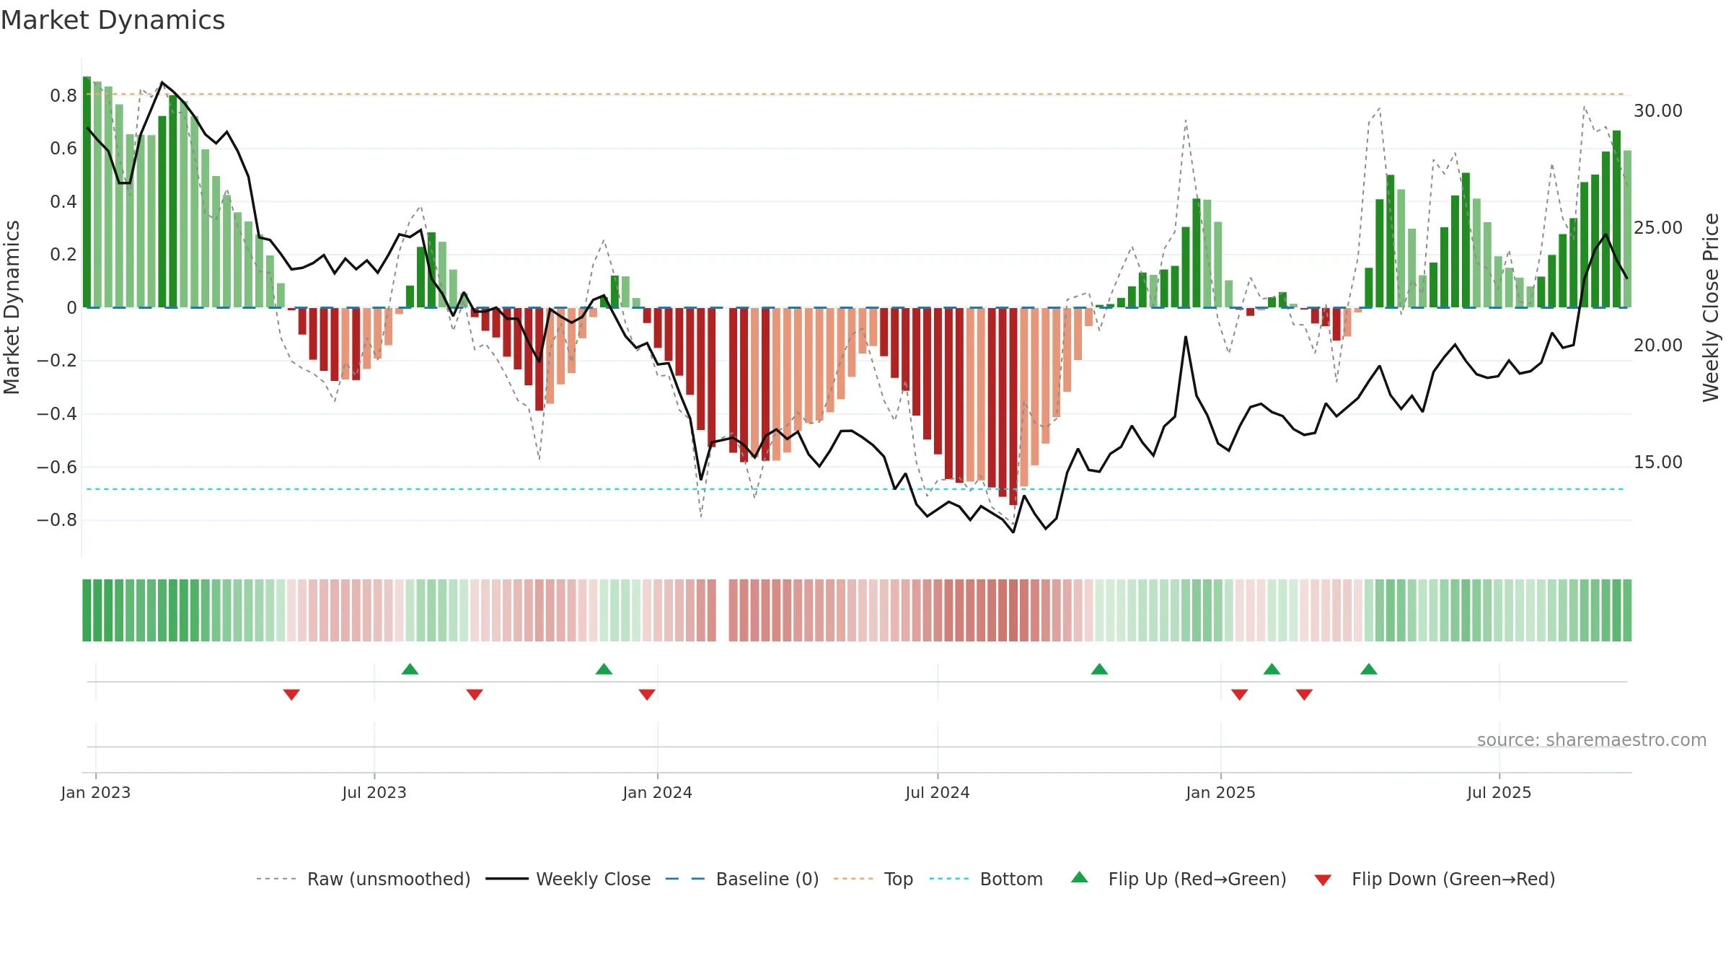Image resolution: width=1731 pixels, height=974 pixels.
Task: Click the vertical Market Dynamics axis title
Action: coord(12,307)
